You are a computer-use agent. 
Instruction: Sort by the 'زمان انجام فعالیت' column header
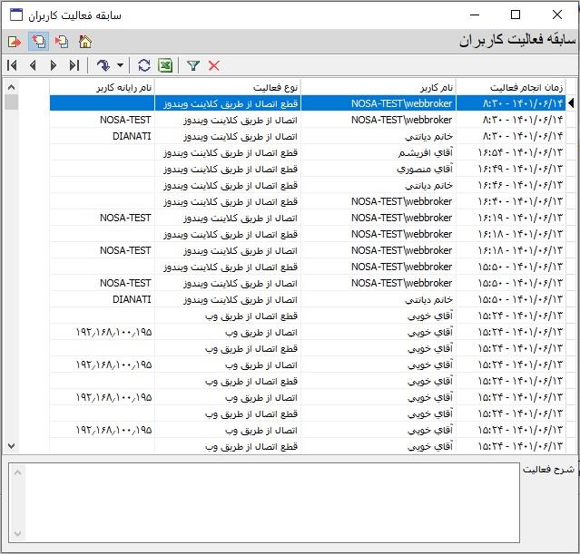(x=510, y=87)
